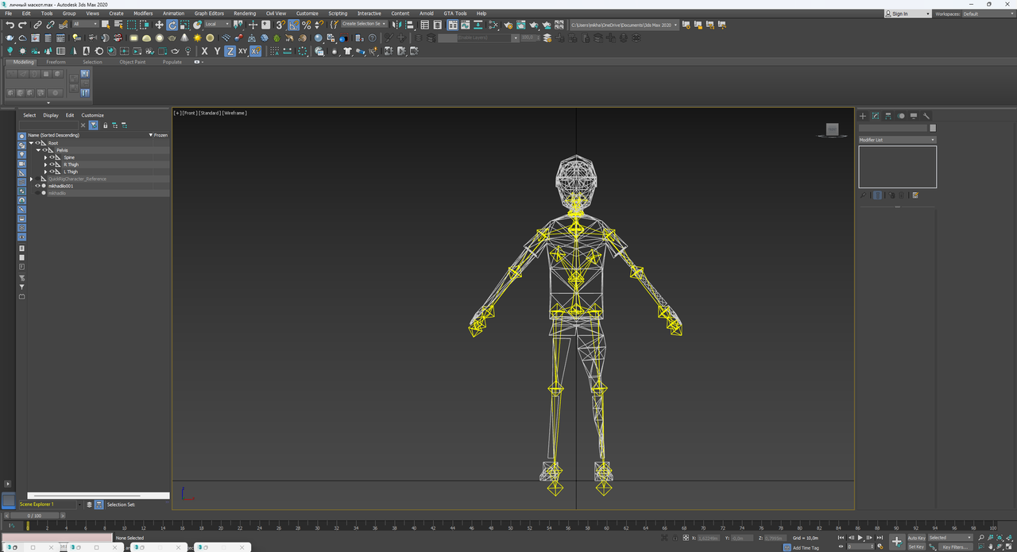Viewport: 1017px width, 552px height.
Task: Expand the QuickRigCharacter_Reference node
Action: [31, 179]
